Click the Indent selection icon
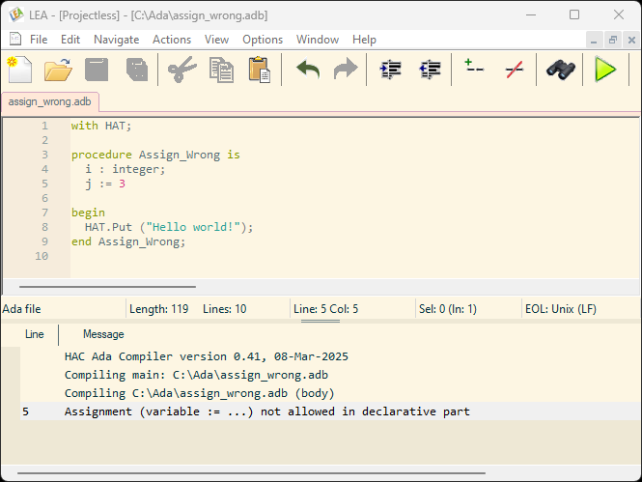This screenshot has width=642, height=482. pyautogui.click(x=391, y=70)
